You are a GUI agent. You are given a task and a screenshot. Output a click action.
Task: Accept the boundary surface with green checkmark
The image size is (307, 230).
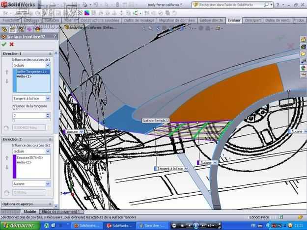tap(4, 44)
